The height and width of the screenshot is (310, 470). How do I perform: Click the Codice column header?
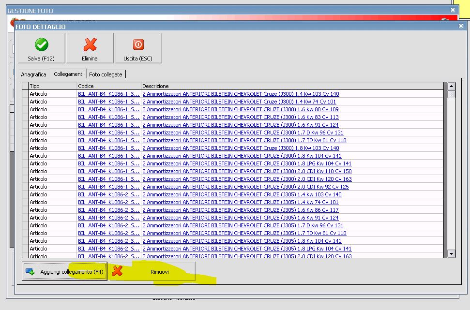[x=109, y=86]
